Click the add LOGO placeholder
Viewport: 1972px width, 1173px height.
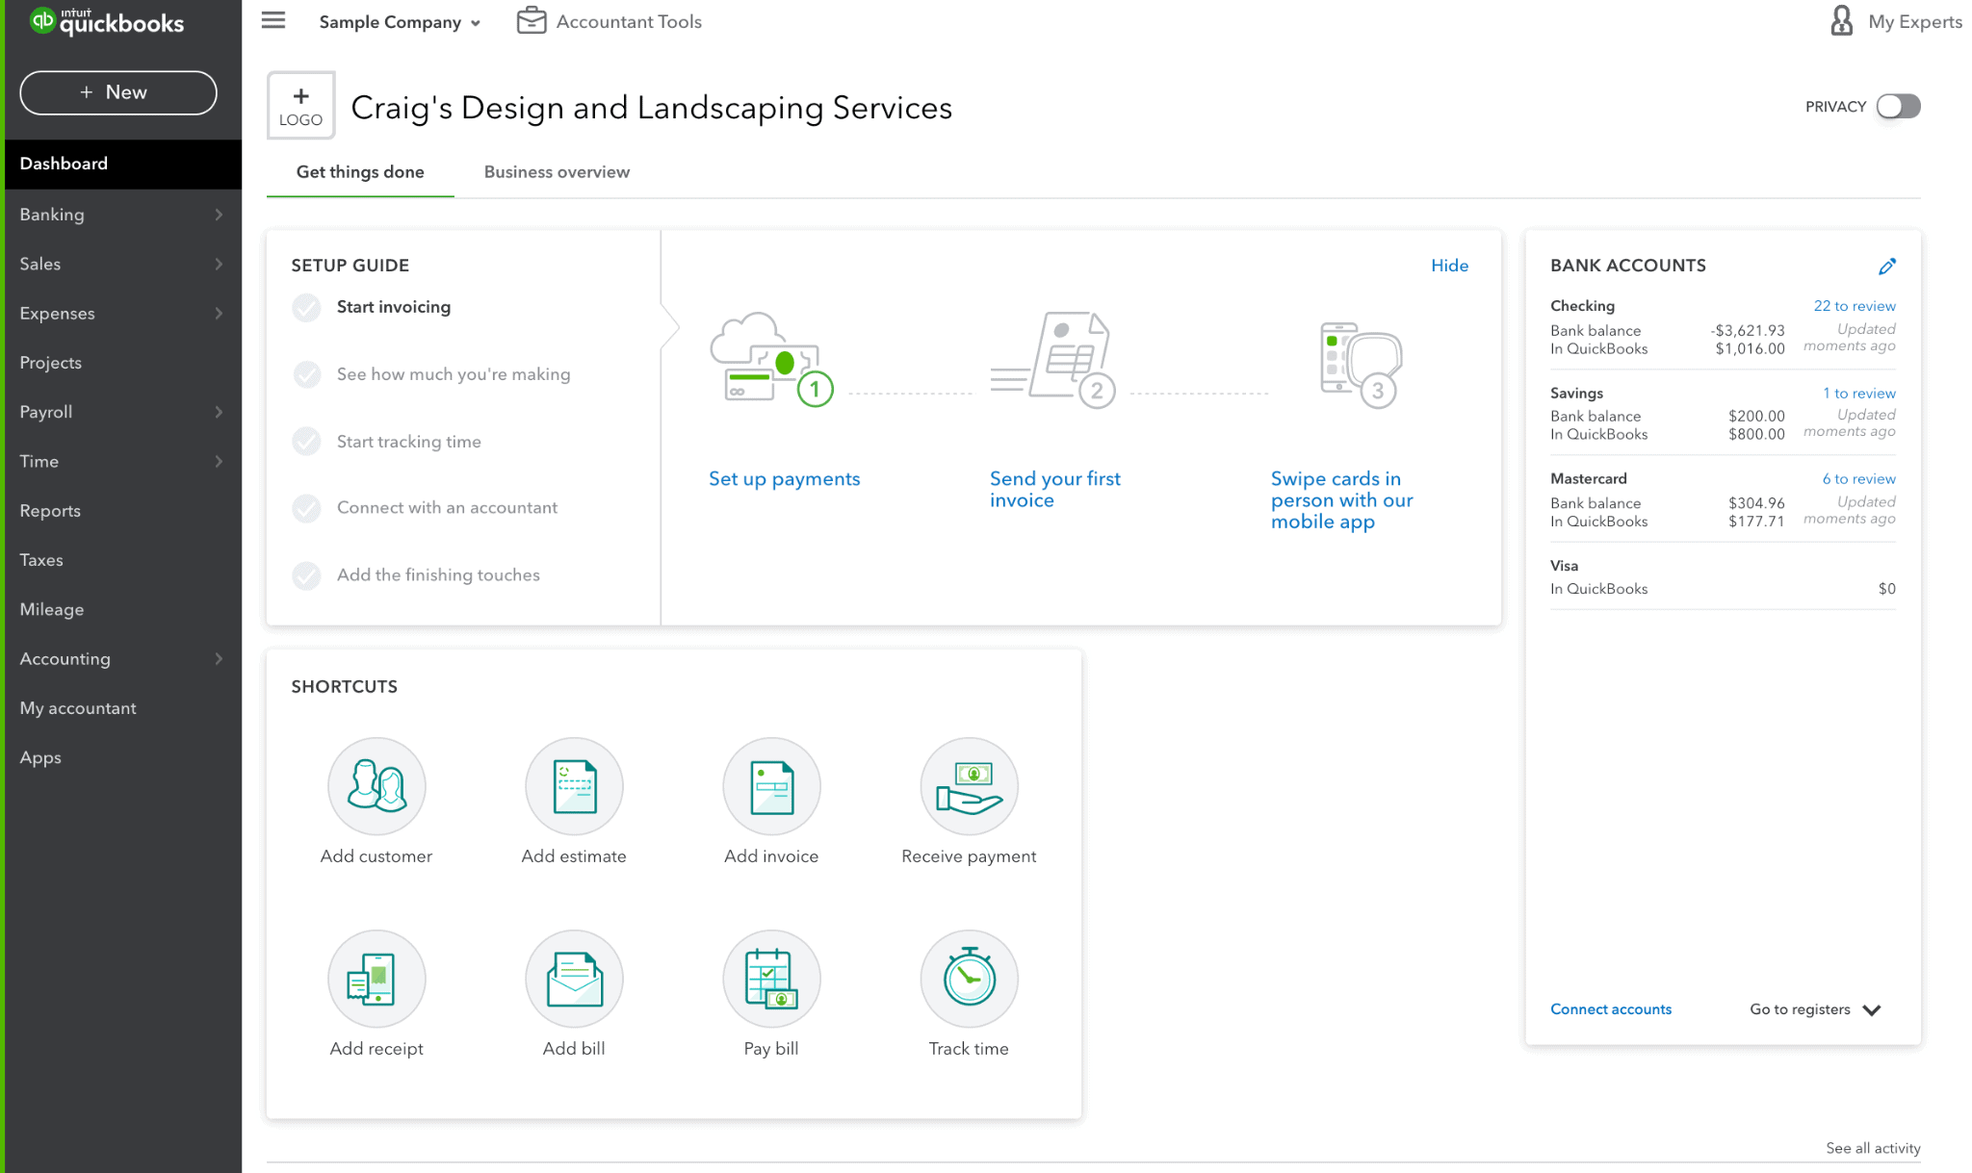(x=300, y=105)
